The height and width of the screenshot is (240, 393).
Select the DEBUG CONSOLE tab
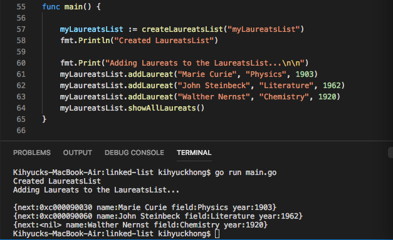coord(134,152)
